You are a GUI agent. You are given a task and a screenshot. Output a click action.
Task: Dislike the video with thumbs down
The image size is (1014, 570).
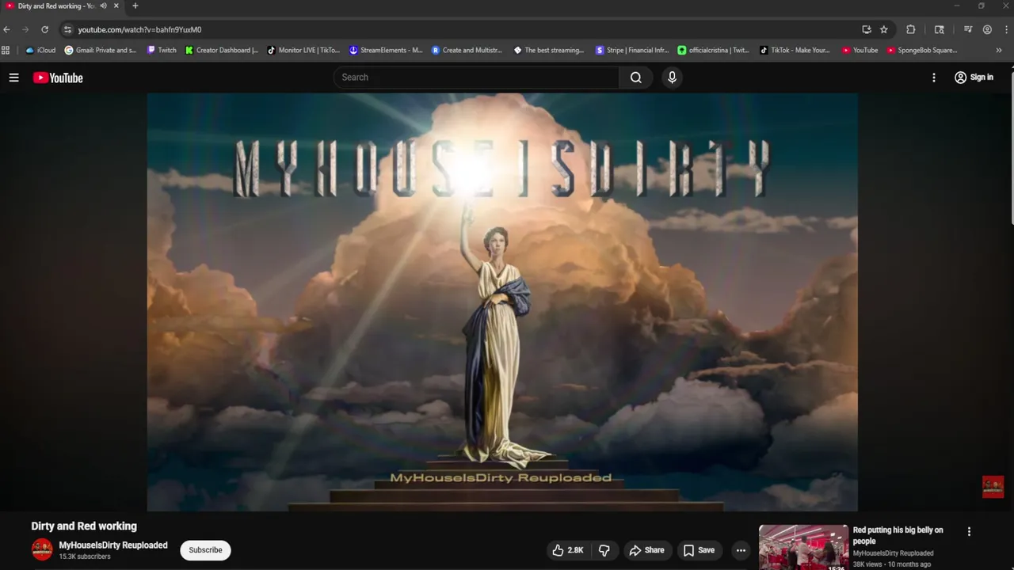point(604,550)
